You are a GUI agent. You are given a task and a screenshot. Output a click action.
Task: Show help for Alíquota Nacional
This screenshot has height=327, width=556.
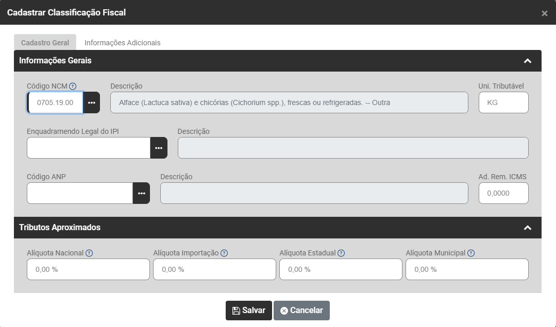(89, 253)
